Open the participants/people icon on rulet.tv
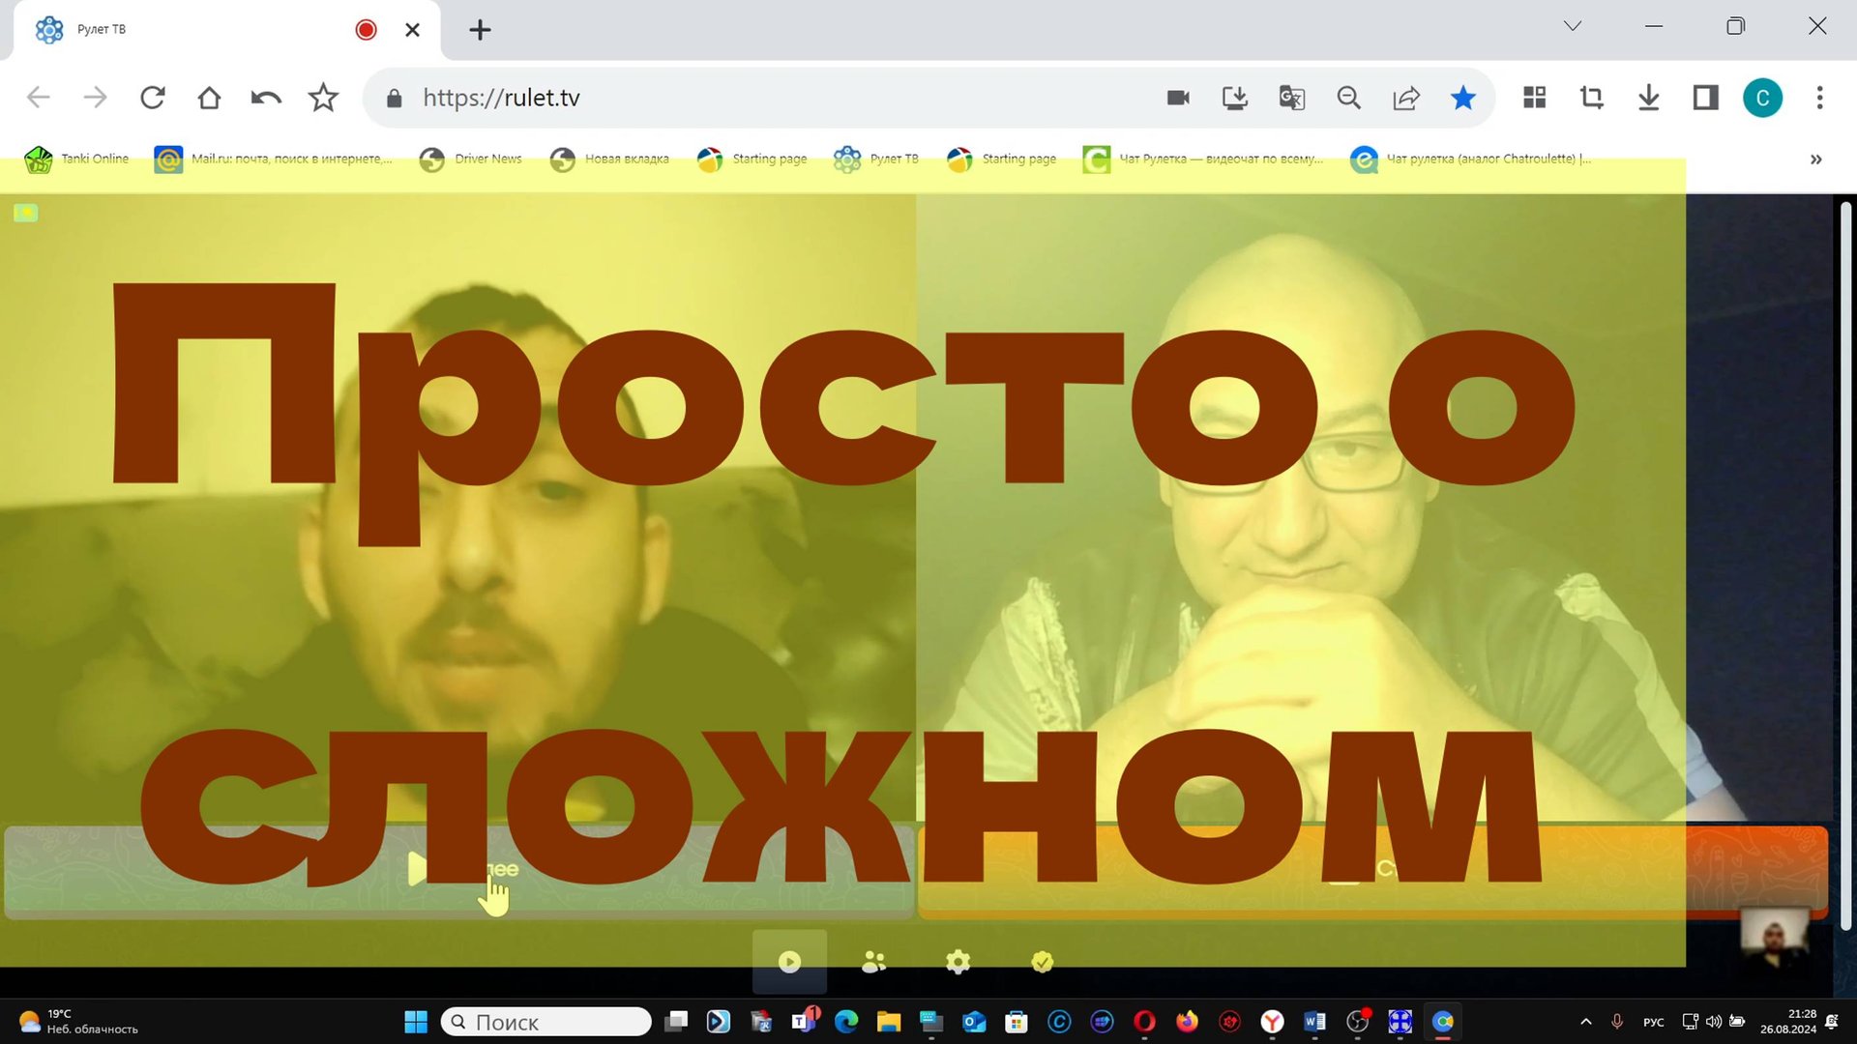Viewport: 1857px width, 1044px height. [x=873, y=961]
